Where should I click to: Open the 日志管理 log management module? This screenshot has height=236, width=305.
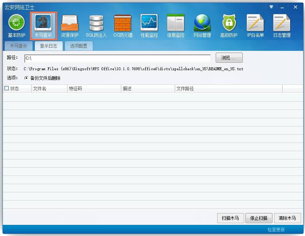click(282, 26)
